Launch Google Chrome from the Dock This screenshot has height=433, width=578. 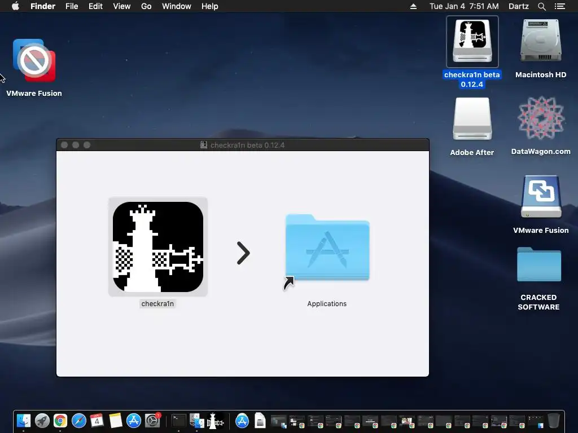pos(60,421)
